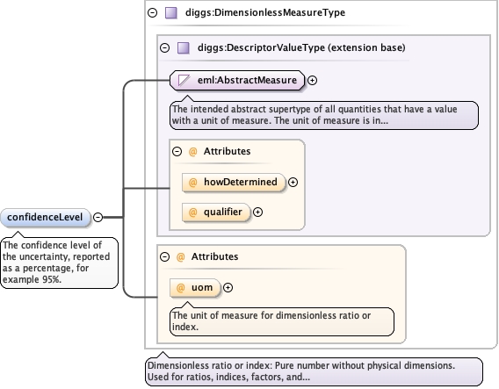
Task: Click the uom unit of measure description
Action: coord(282,321)
